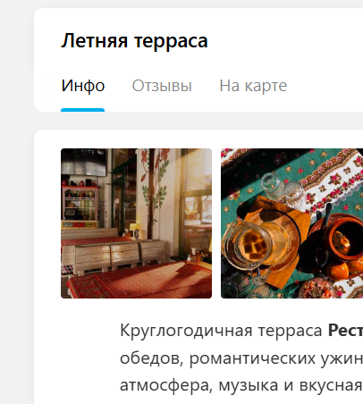Click the line starting with обедов, романтических
This screenshot has width=363, height=404.
tap(241, 358)
